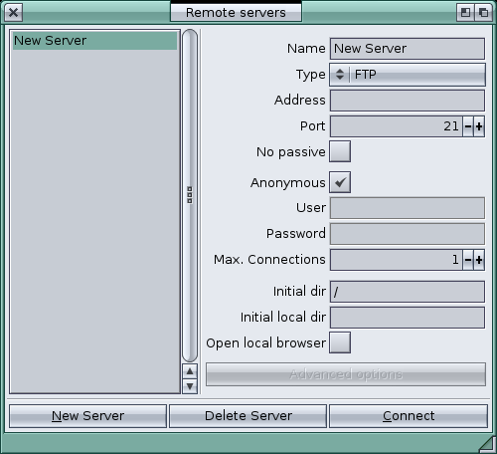Click the scroll up arrow of server list
Viewport: 497px width, 454px height.
coord(190,371)
